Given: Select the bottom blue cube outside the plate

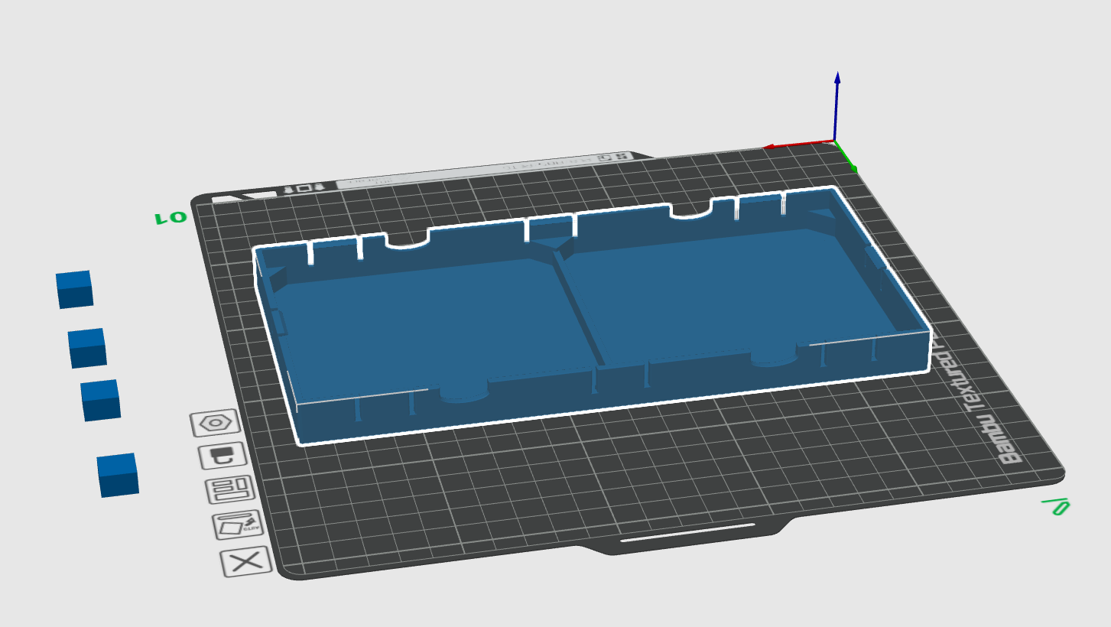Looking at the screenshot, I should 118,475.
